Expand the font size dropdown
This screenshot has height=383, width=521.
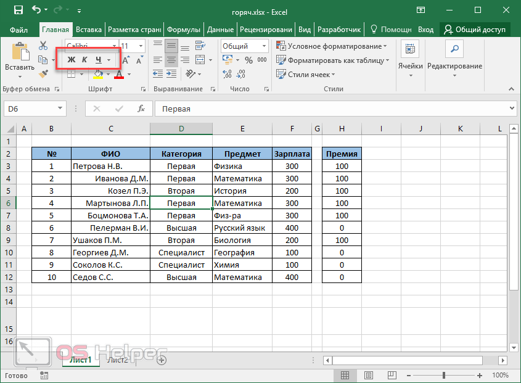tap(141, 46)
